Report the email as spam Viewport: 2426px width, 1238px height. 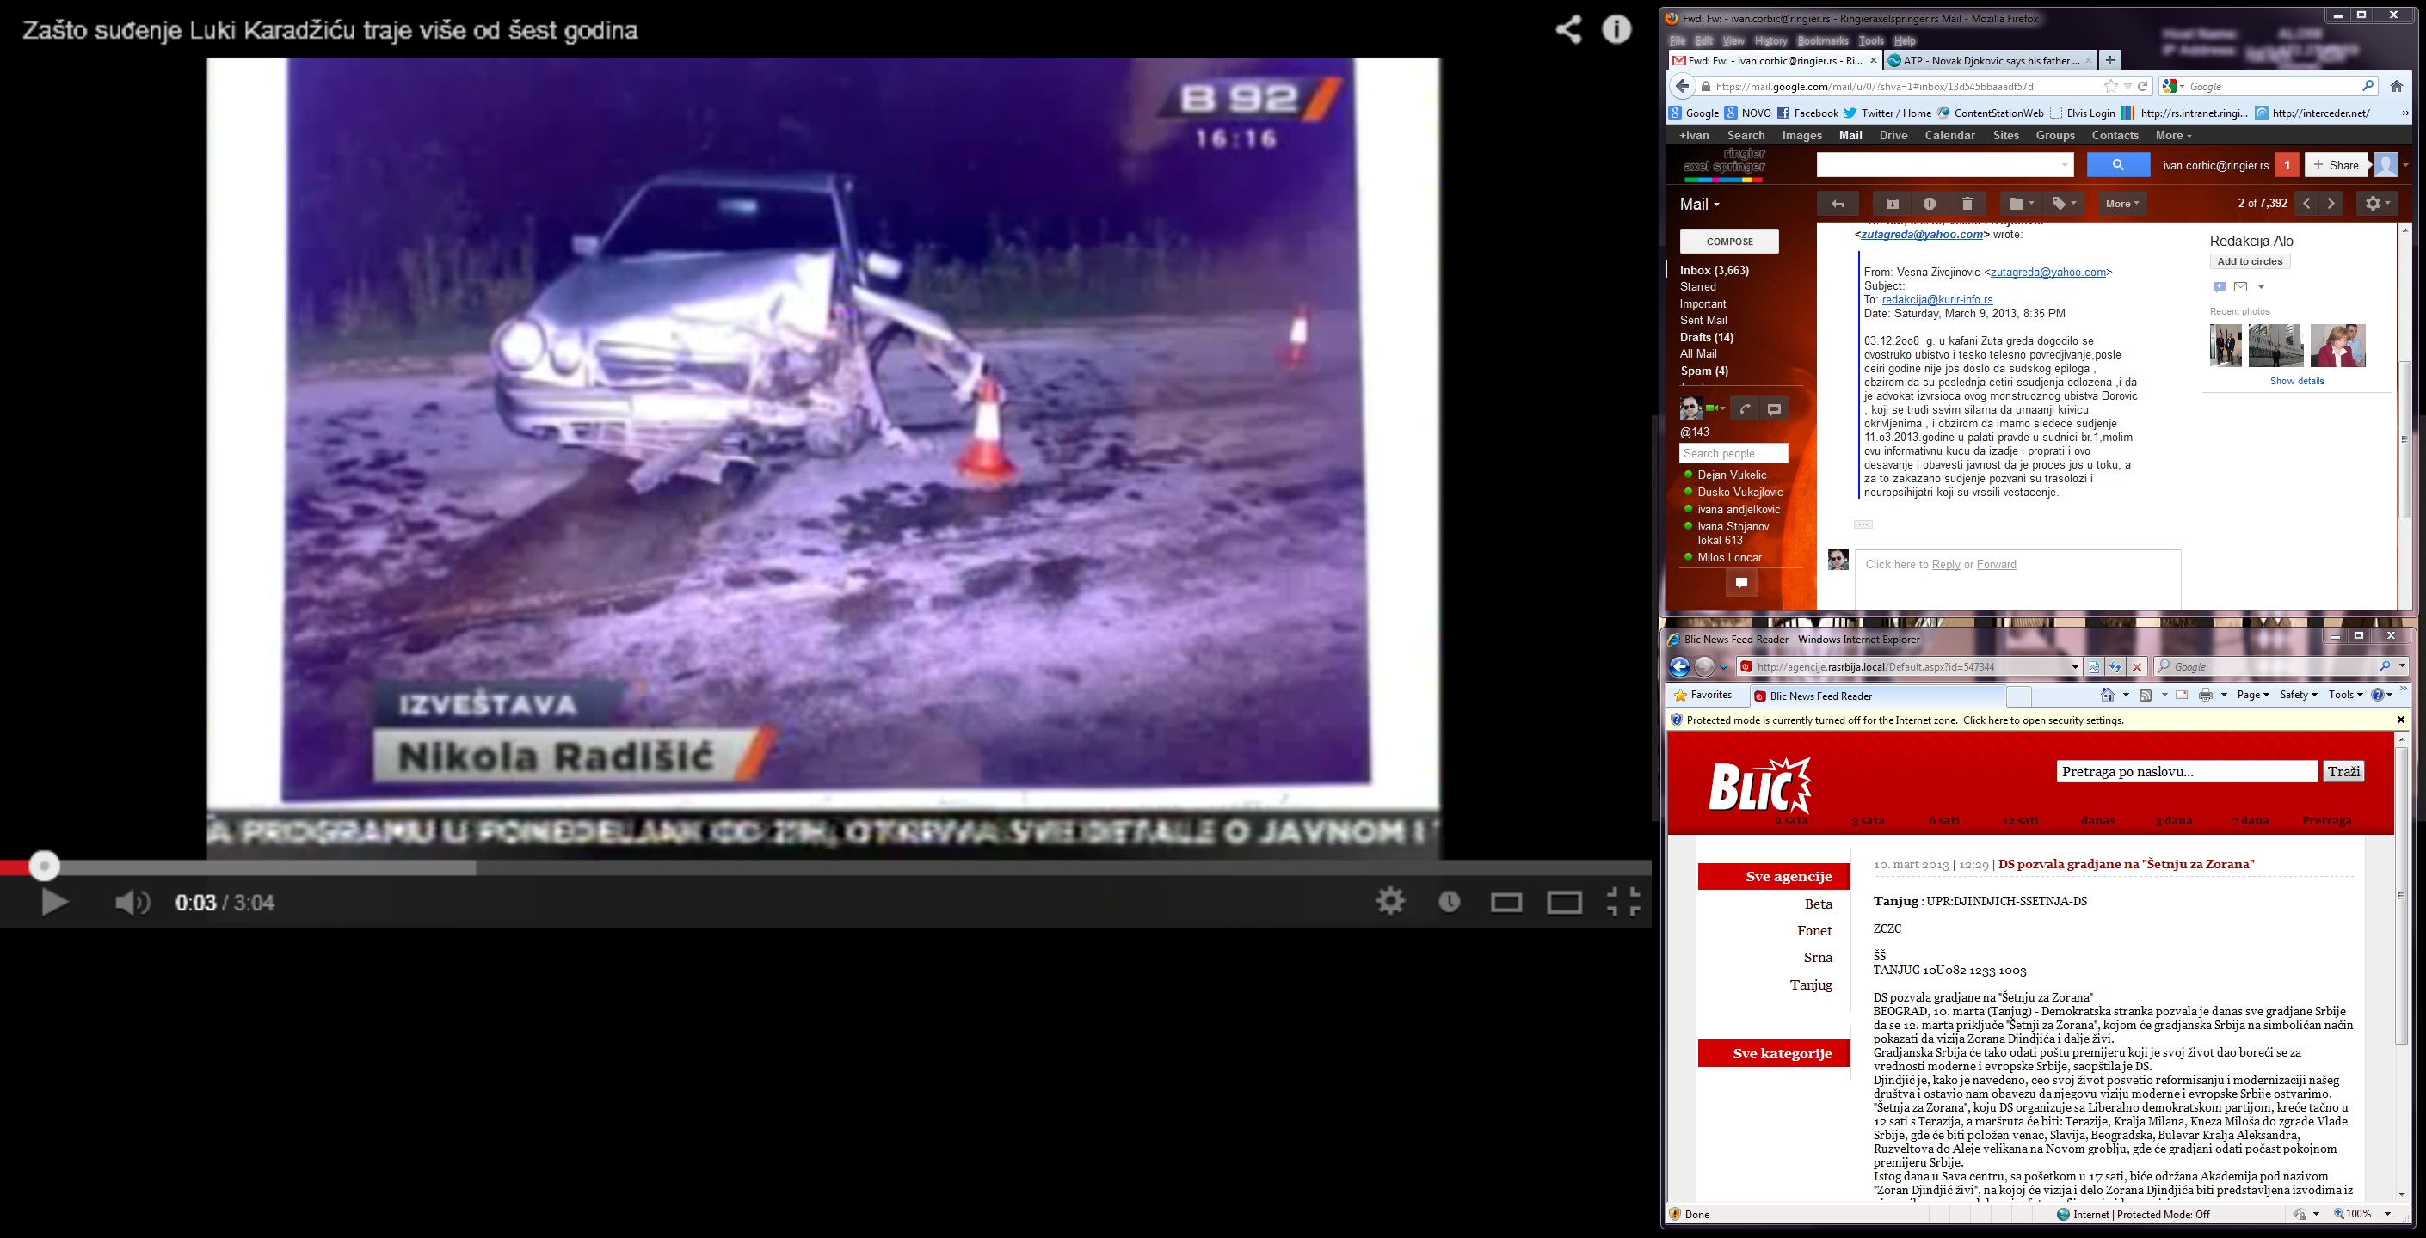click(1930, 204)
